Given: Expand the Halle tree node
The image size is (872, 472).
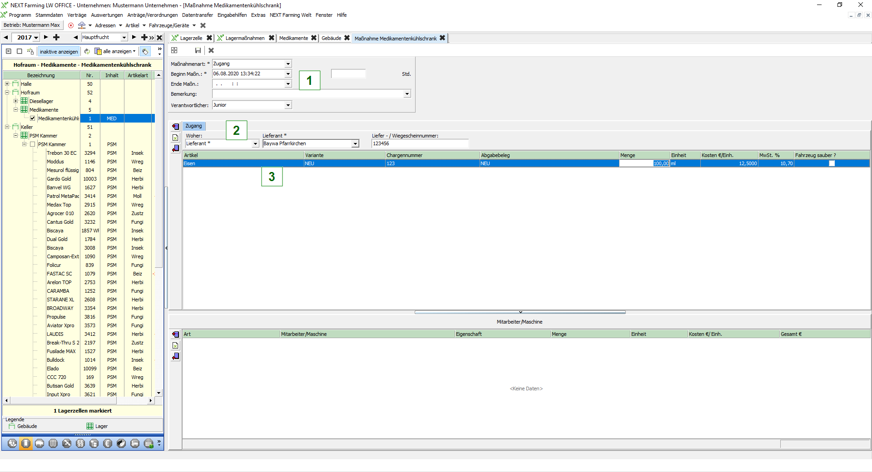Looking at the screenshot, I should click(x=7, y=84).
